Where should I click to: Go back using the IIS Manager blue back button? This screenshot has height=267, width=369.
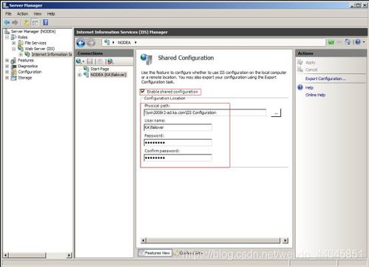coord(81,43)
